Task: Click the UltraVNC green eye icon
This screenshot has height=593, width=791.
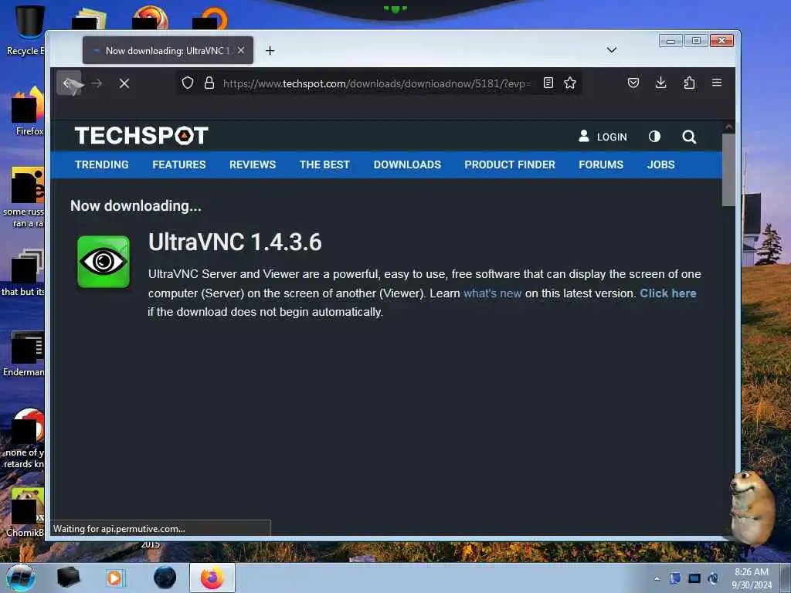Action: point(104,262)
